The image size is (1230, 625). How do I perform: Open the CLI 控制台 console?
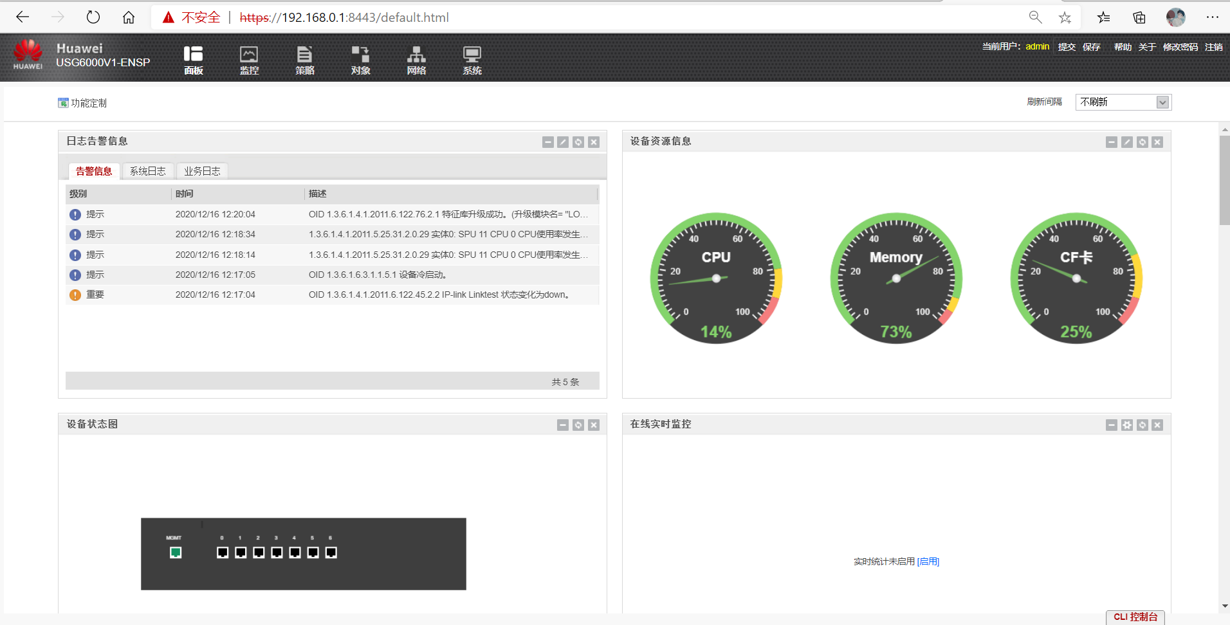(1135, 617)
